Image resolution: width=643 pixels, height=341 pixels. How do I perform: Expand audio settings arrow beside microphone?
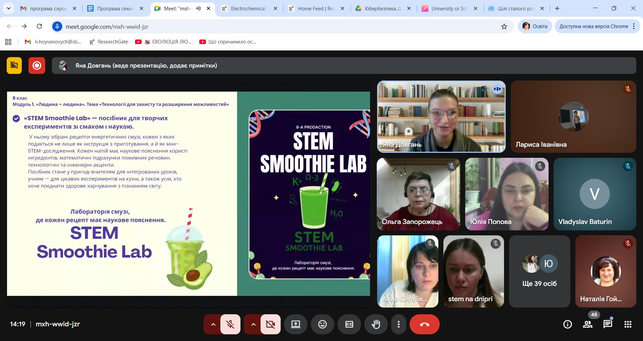(213, 324)
